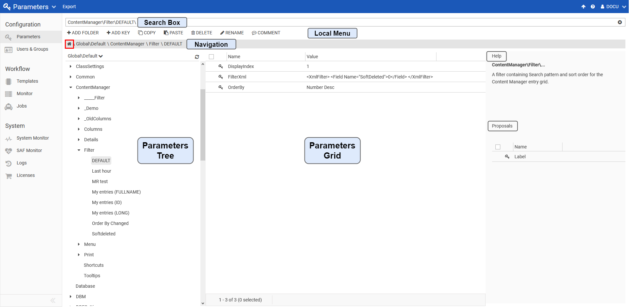Collapse the ContentManager tree node
Viewport: 629px width, 307px height.
coord(70,87)
